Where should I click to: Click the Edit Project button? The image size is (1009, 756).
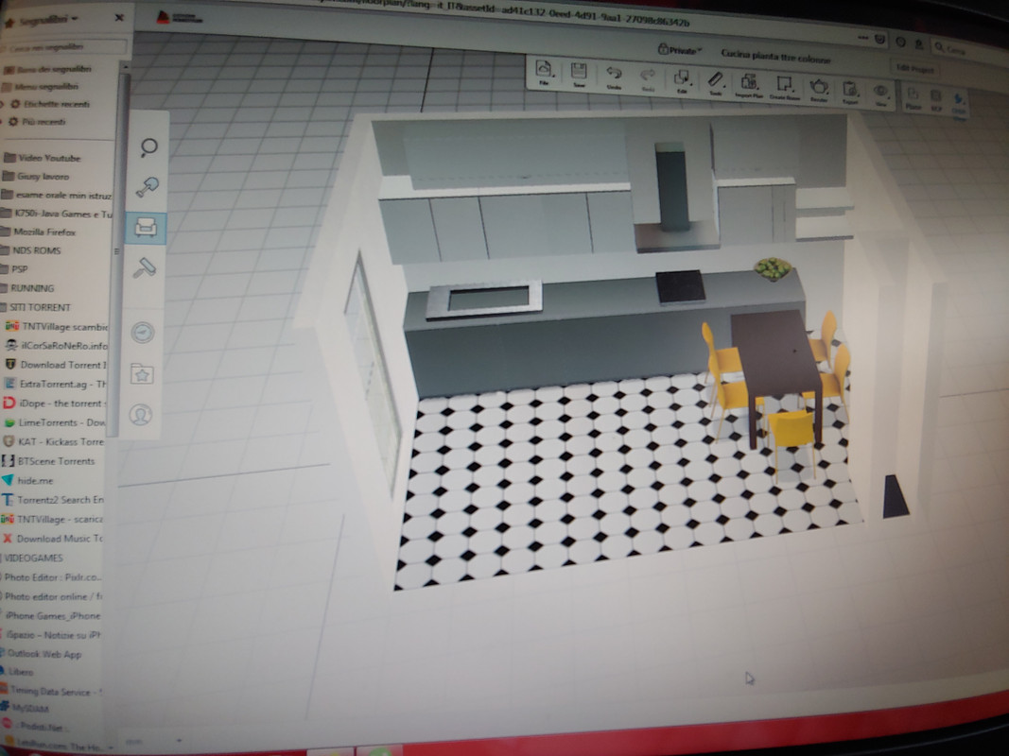[x=915, y=68]
